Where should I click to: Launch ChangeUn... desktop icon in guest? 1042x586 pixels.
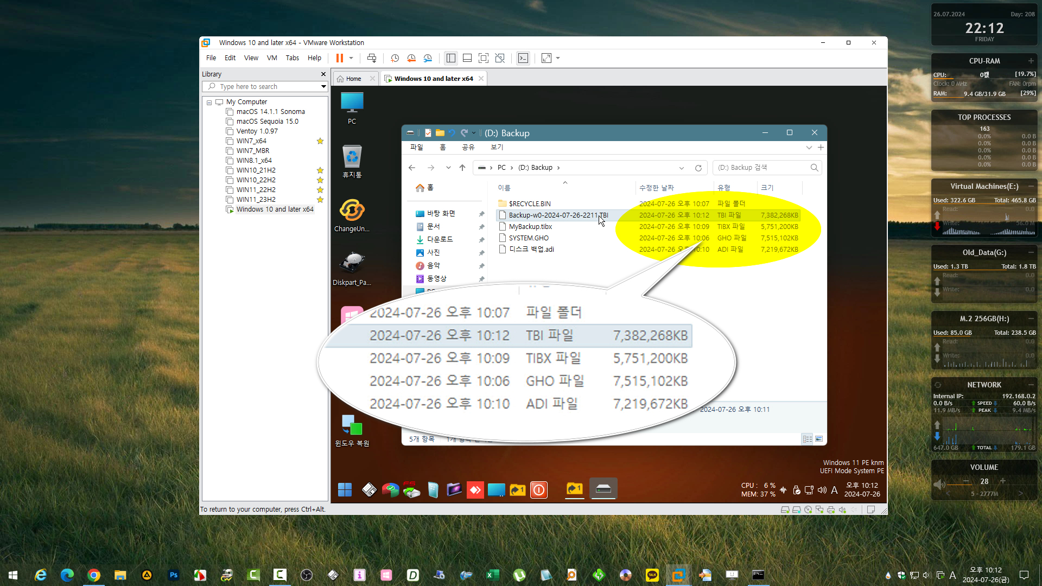[352, 215]
